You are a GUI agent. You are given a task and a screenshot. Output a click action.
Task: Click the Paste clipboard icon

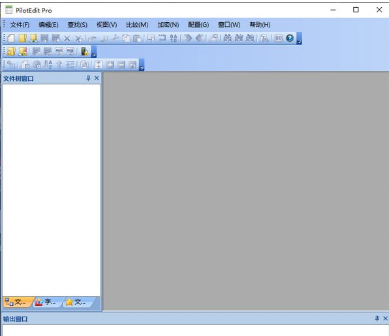click(x=138, y=38)
